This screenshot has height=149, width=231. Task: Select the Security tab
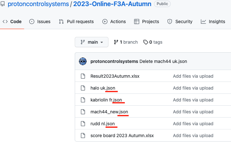(180, 22)
